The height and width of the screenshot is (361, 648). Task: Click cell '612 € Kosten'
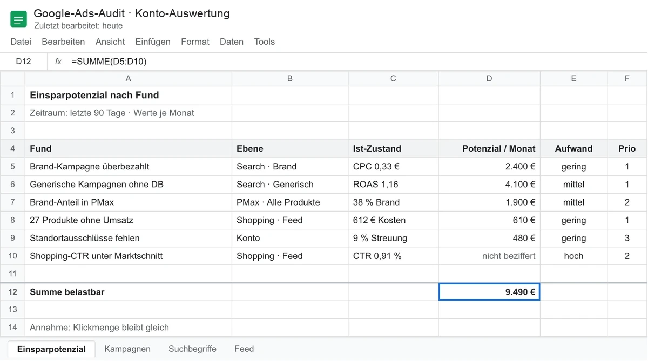(393, 220)
